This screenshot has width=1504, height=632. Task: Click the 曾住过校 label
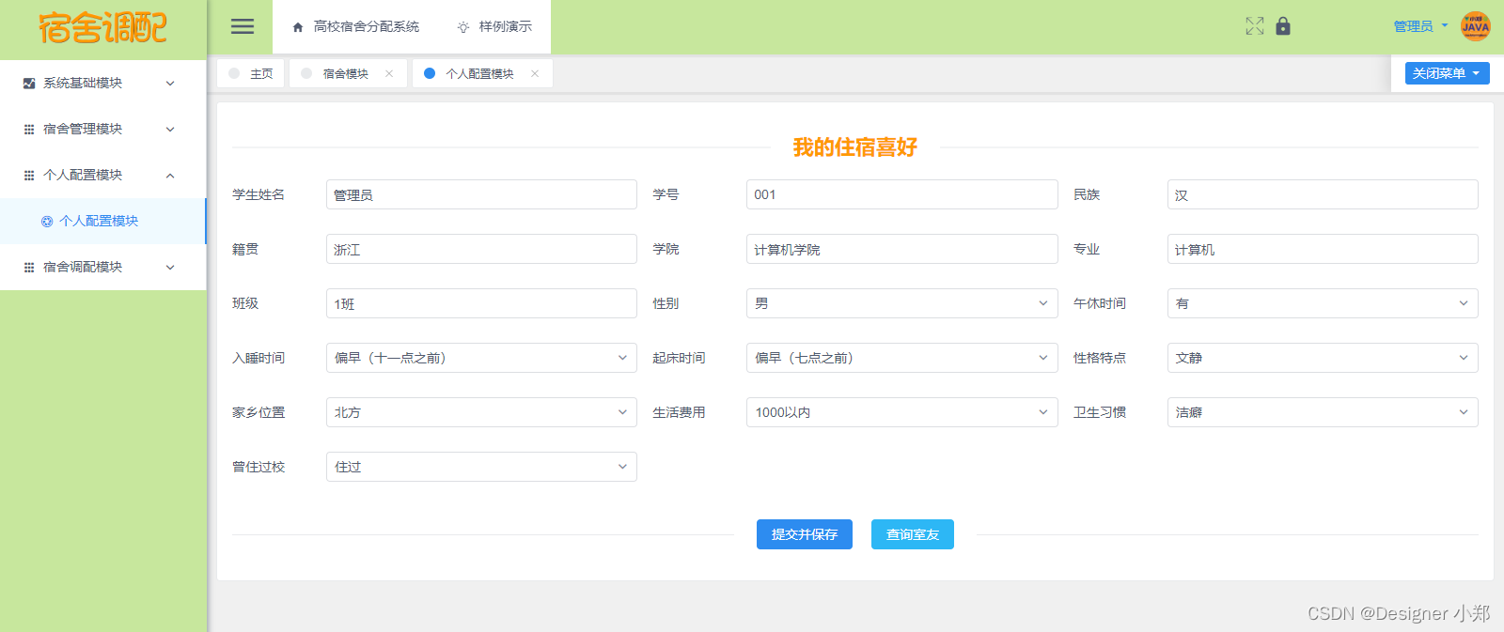tap(258, 467)
